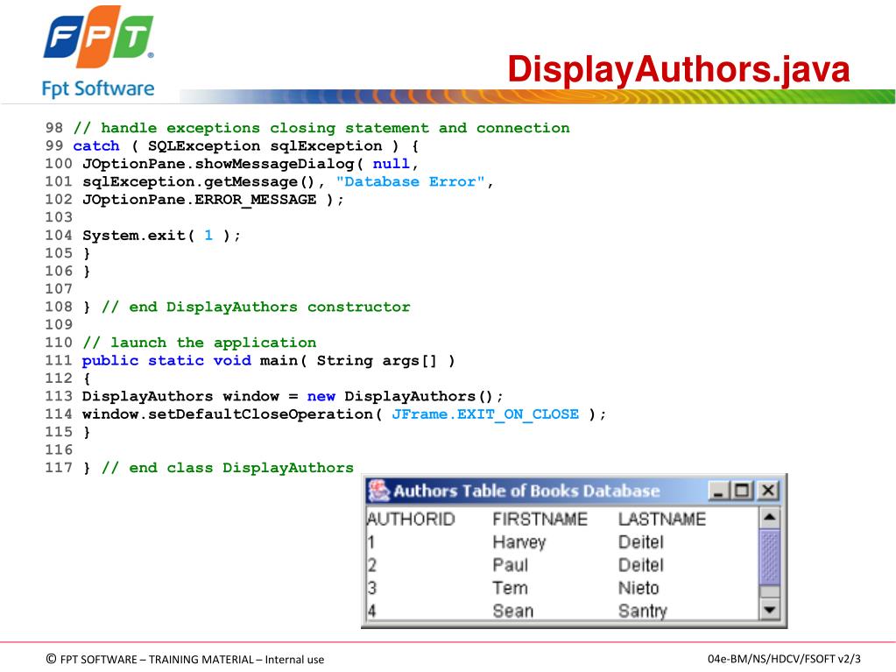Click the Authors Table of Books Database title text
The height and width of the screenshot is (672, 896).
[x=526, y=491]
